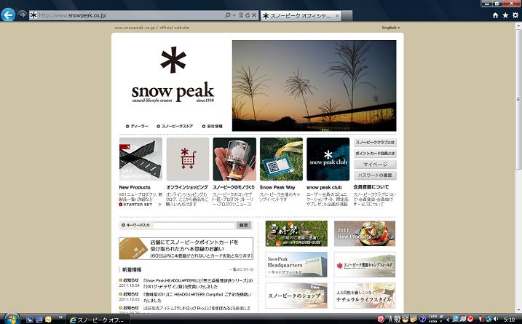
Task: Open the English language dropdown
Action: coord(391,28)
